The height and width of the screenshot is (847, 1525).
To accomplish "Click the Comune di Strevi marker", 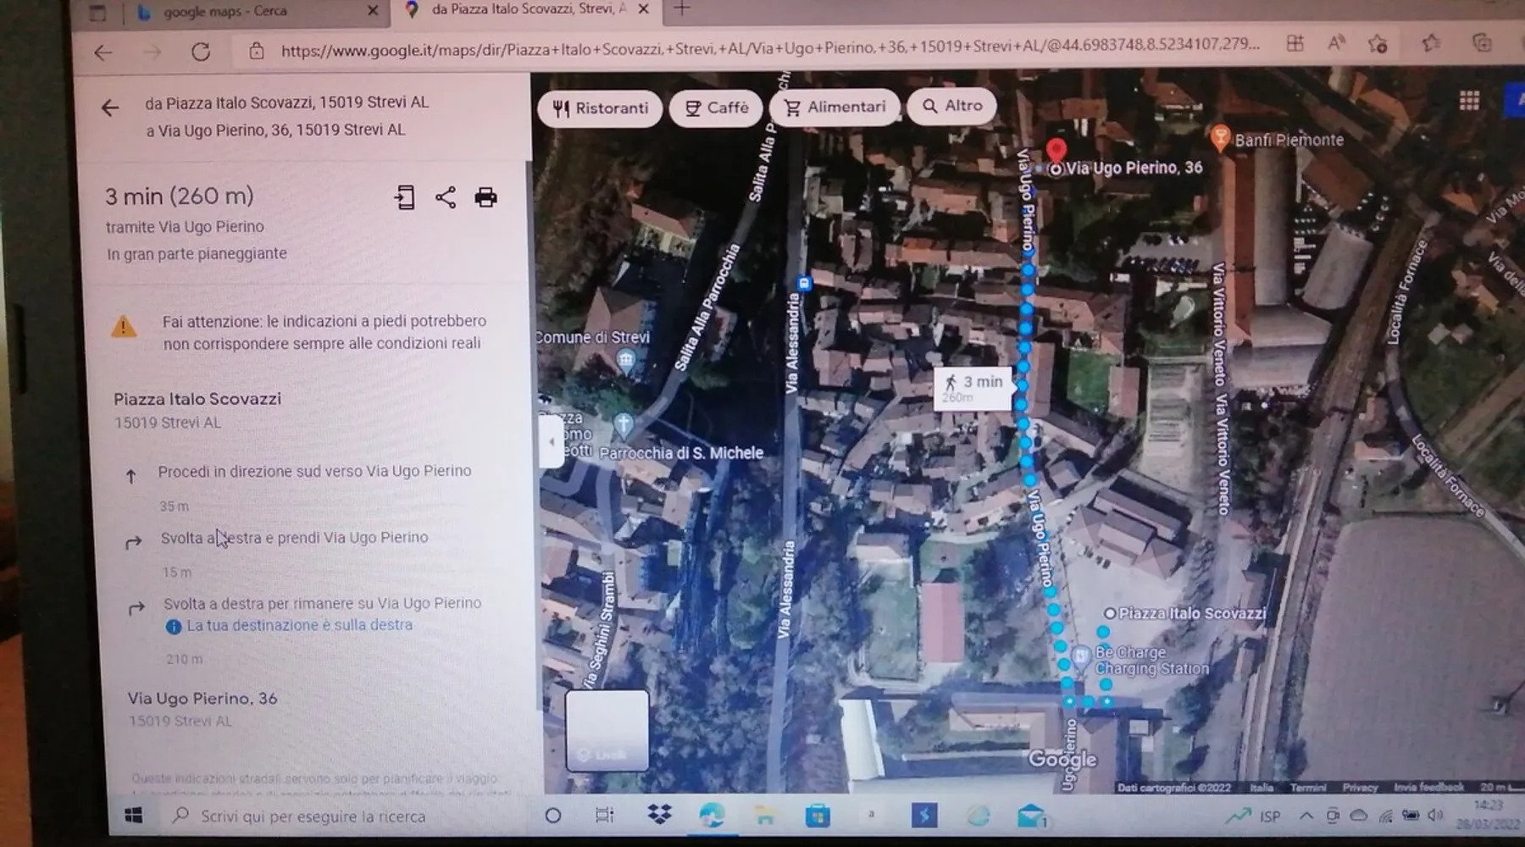I will coord(626,362).
